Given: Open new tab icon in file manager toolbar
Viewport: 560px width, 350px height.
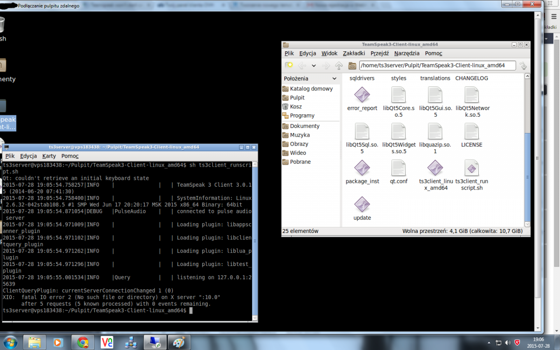Looking at the screenshot, I should point(289,66).
